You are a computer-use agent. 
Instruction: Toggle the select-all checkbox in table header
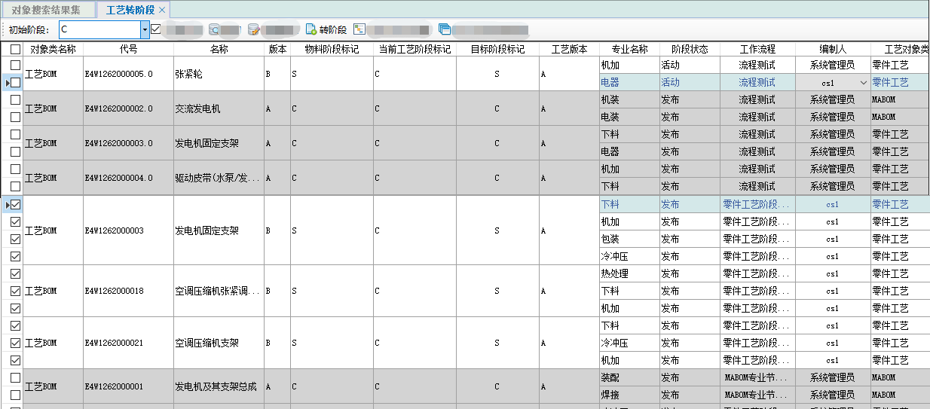click(x=15, y=49)
